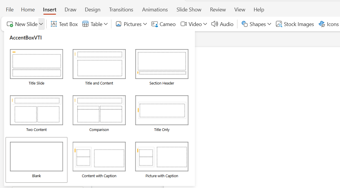Insert a Table
The image size is (340, 188).
click(92, 24)
